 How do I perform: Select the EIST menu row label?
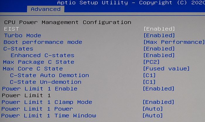[x=11, y=29]
